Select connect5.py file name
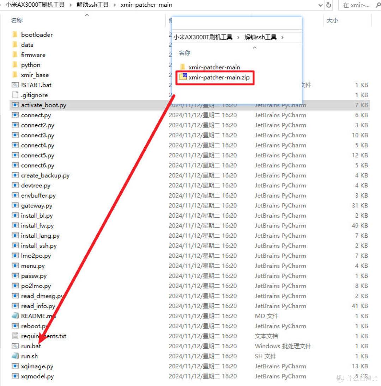 37,156
